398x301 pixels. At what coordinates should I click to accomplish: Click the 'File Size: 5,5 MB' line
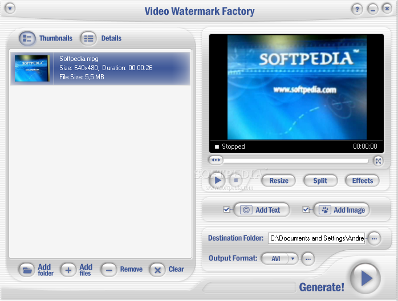82,77
